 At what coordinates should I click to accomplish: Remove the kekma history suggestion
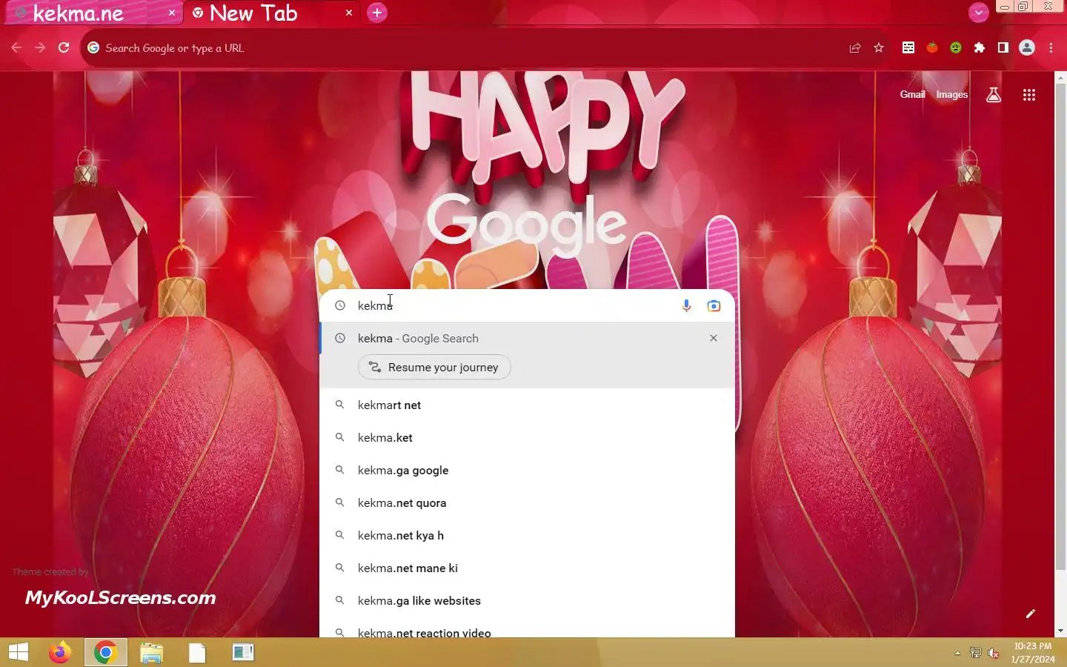point(714,338)
